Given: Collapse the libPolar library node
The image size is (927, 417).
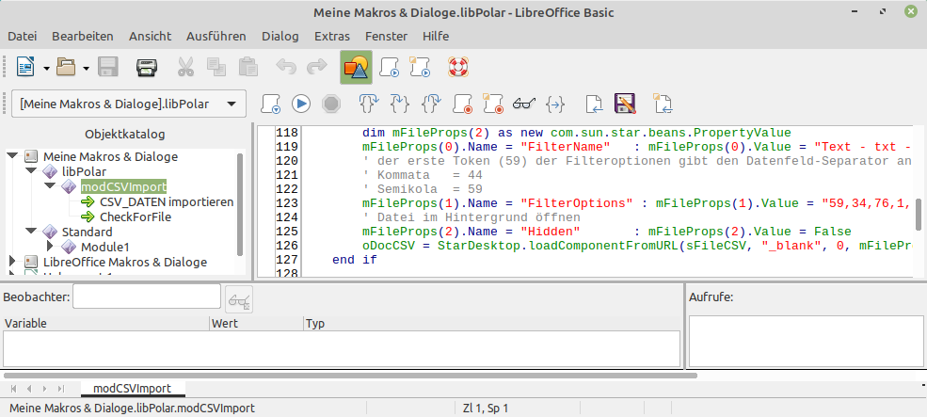Looking at the screenshot, I should coord(31,171).
